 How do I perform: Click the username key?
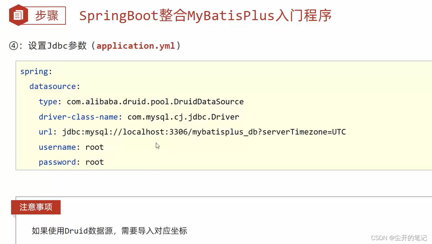tap(57, 147)
